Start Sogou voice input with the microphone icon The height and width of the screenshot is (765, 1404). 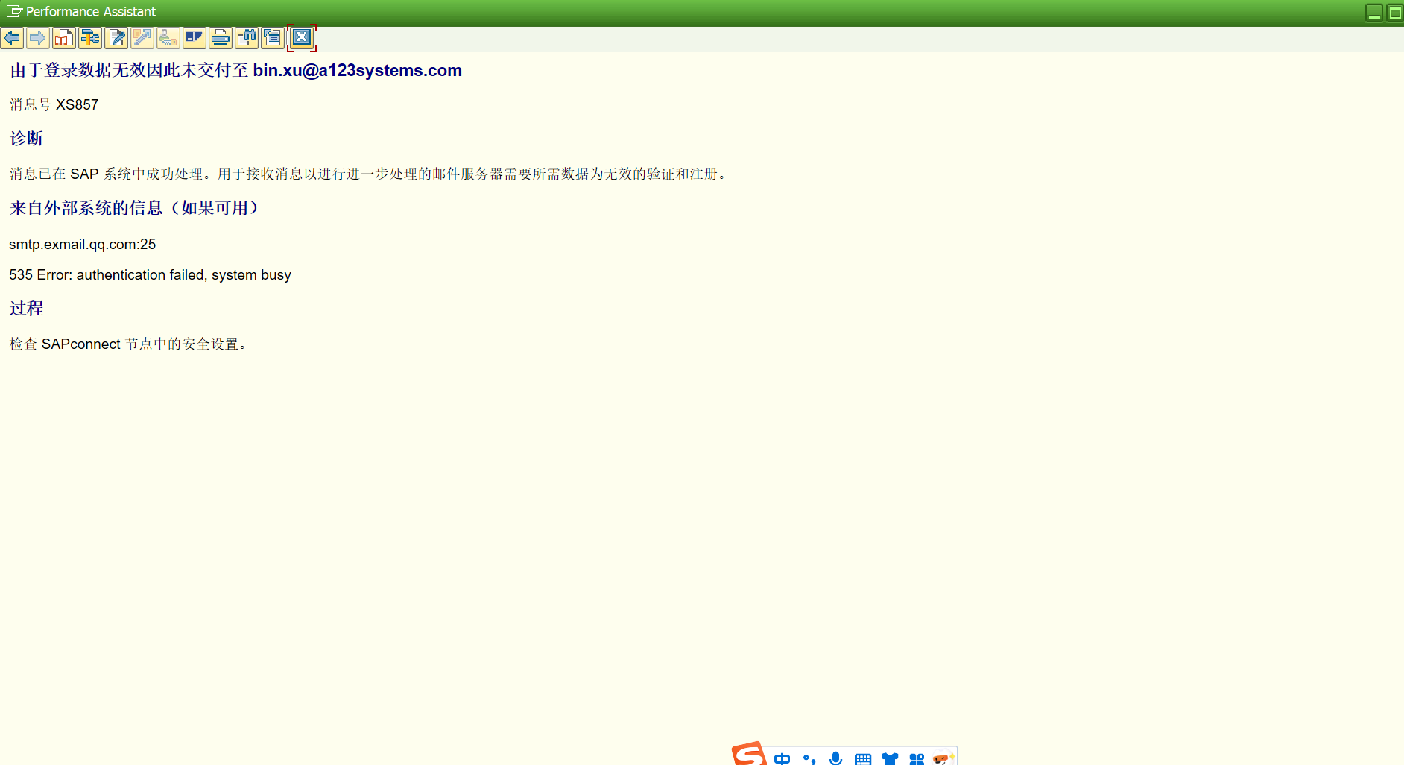(x=836, y=758)
